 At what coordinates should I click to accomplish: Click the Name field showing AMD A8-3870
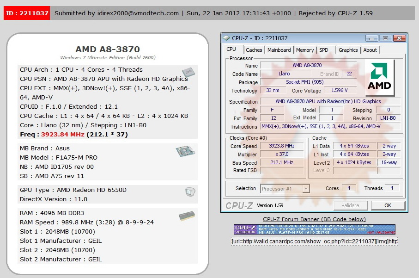309,65
